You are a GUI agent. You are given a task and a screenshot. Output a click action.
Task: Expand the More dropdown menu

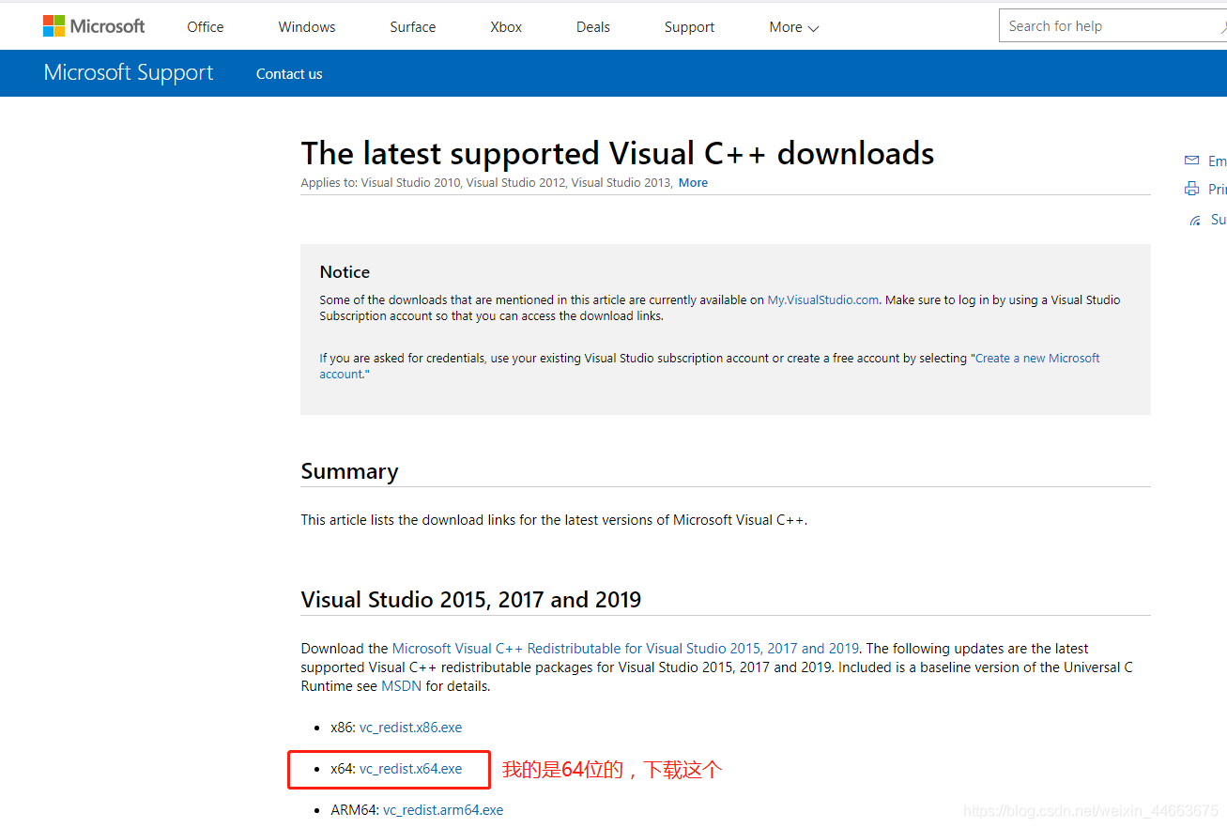[793, 27]
